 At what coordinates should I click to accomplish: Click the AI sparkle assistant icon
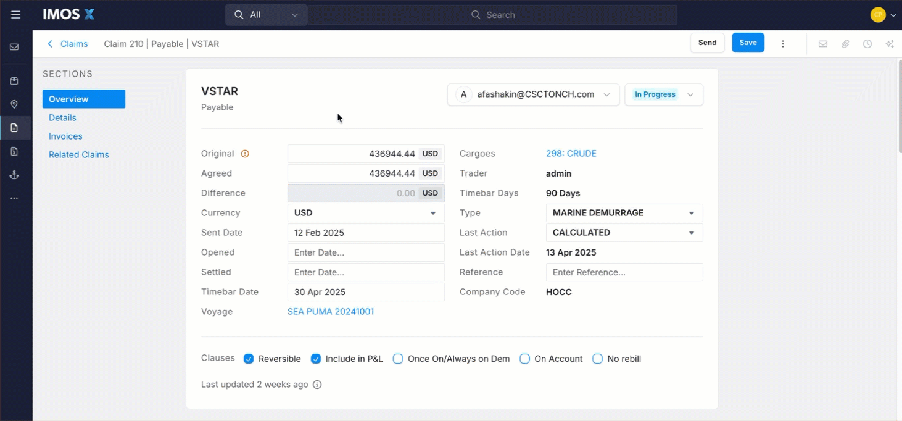(x=890, y=44)
